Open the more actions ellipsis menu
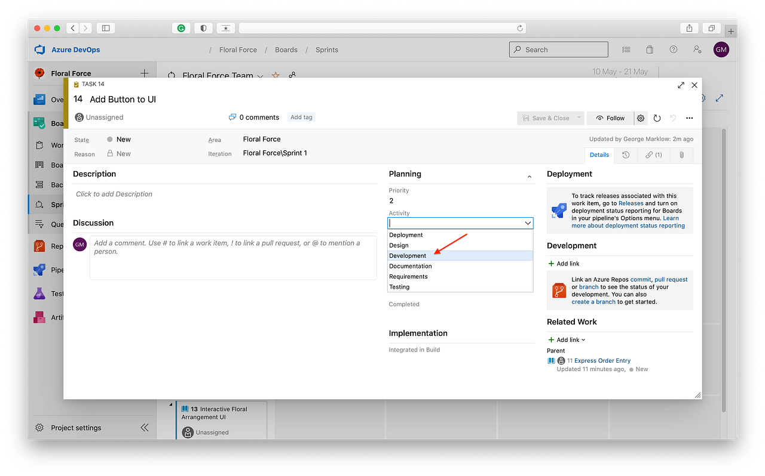 tap(689, 118)
